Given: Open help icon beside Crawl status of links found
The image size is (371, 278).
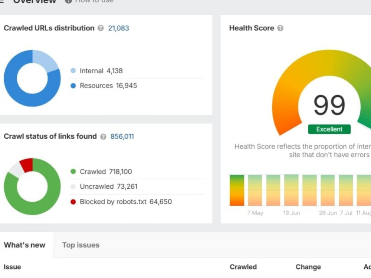Looking at the screenshot, I should pyautogui.click(x=103, y=137).
